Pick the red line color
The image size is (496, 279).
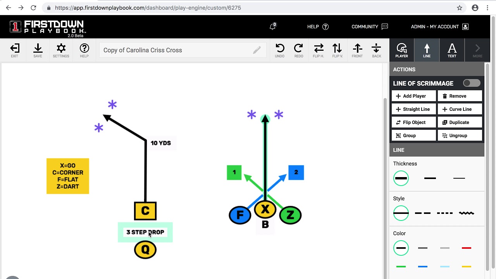pos(467,248)
